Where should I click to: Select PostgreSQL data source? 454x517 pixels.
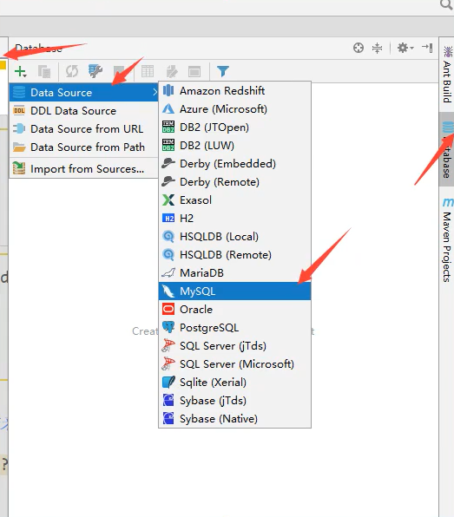(x=234, y=328)
